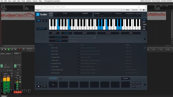
Task: Open the ALL TYPES filter dropdown
Action: coord(58,41)
